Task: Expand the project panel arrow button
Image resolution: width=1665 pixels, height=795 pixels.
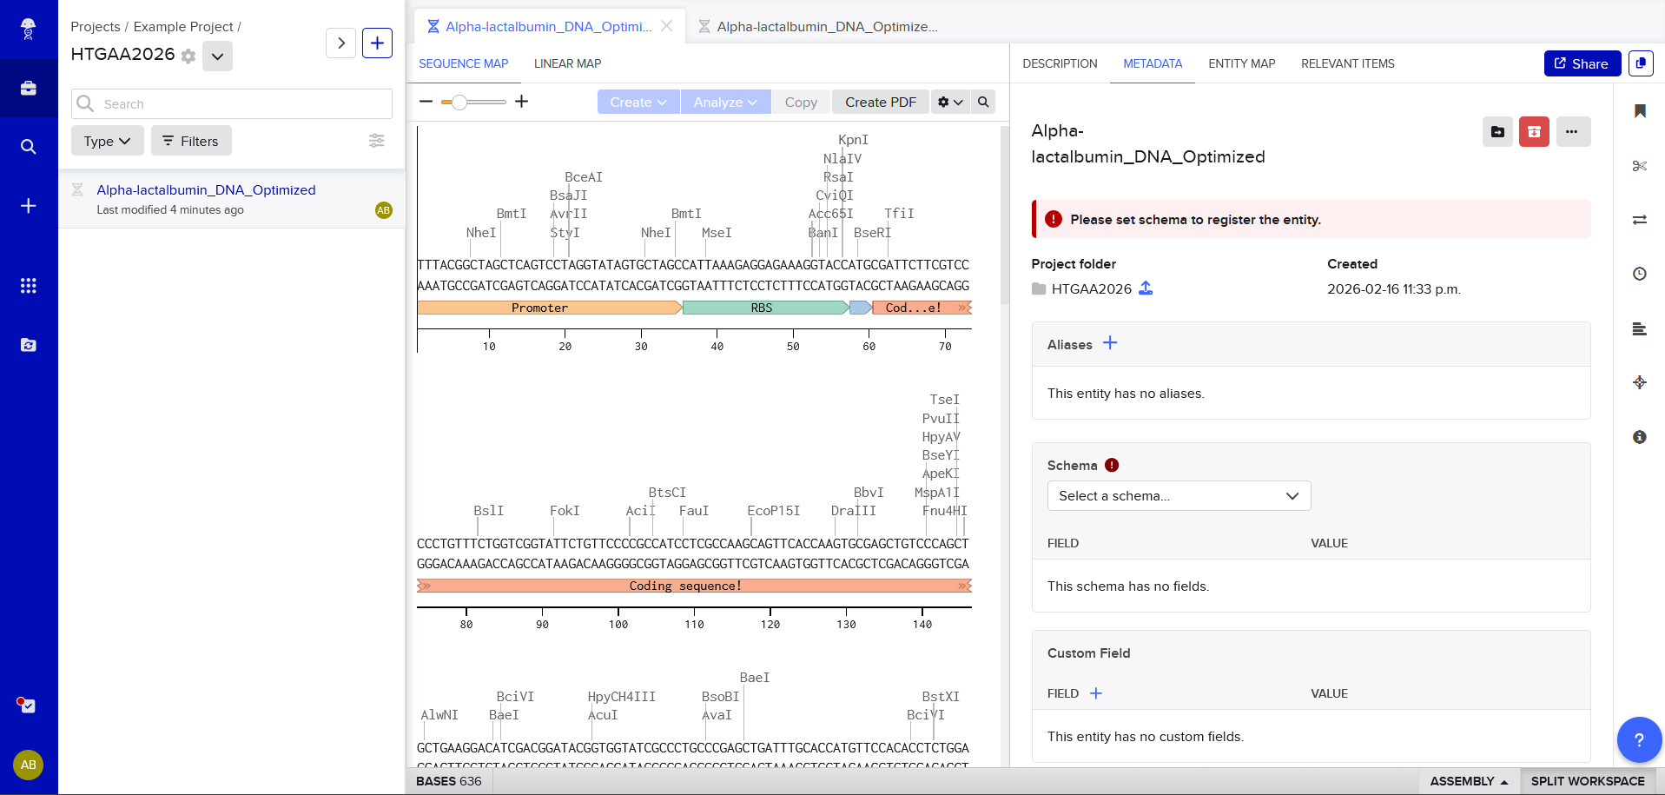Action: [x=341, y=43]
